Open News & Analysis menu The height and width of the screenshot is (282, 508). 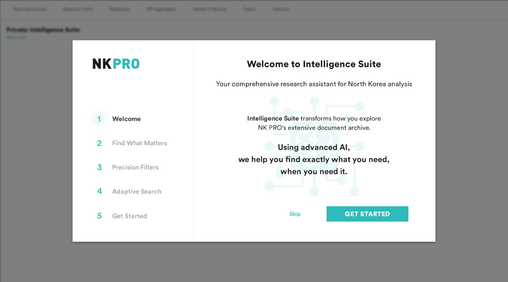click(30, 9)
